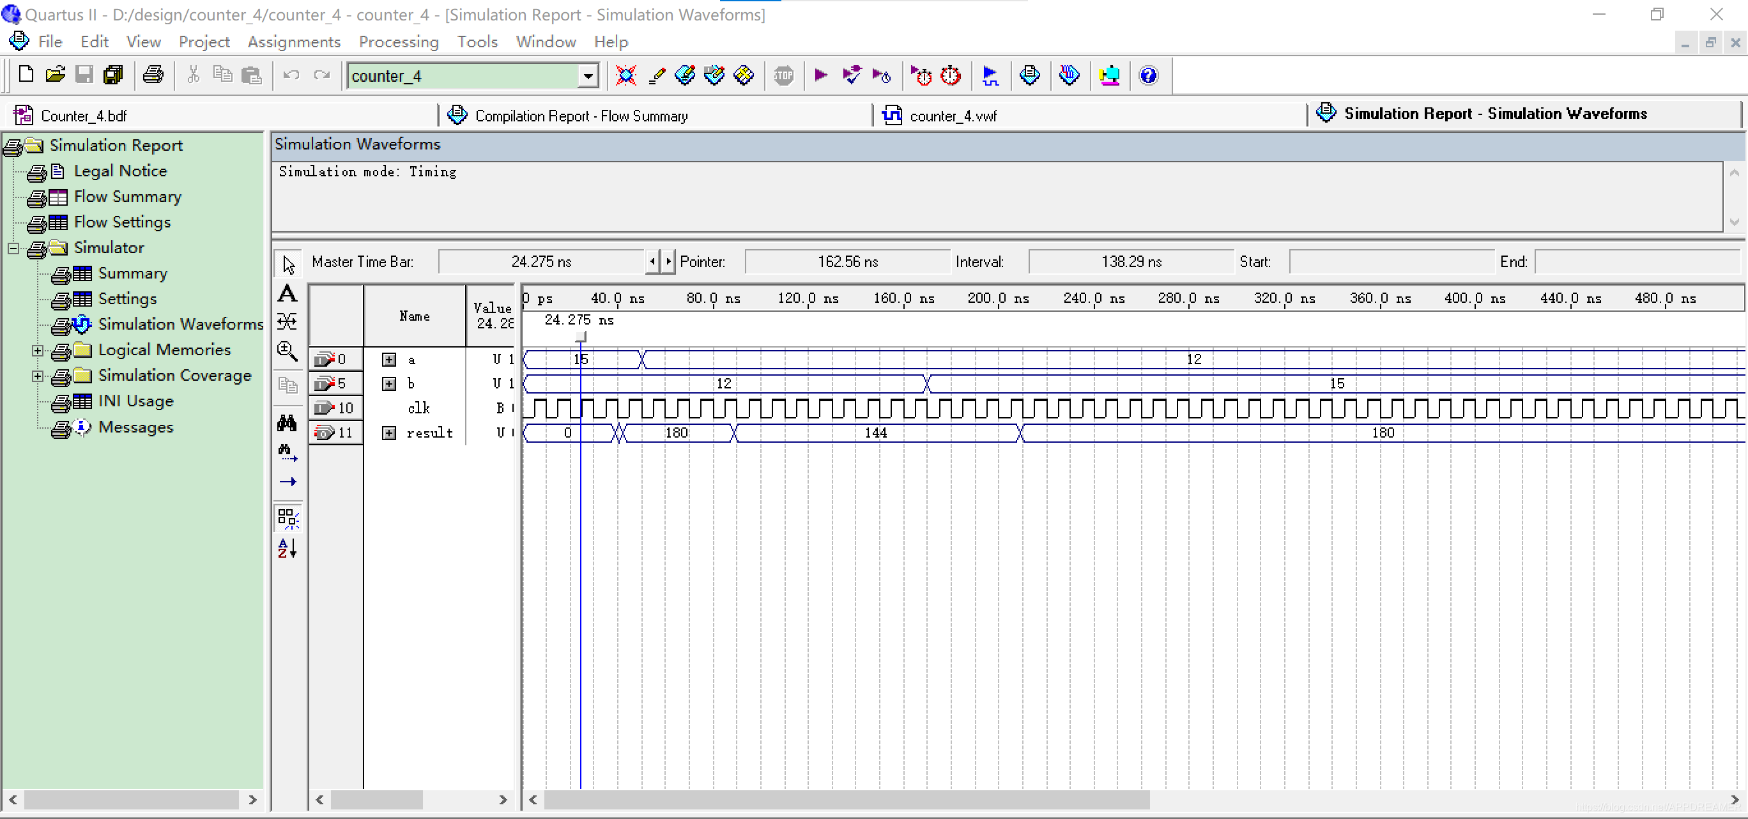Click the Print toolbar icon
This screenshot has width=1748, height=819.
153,75
